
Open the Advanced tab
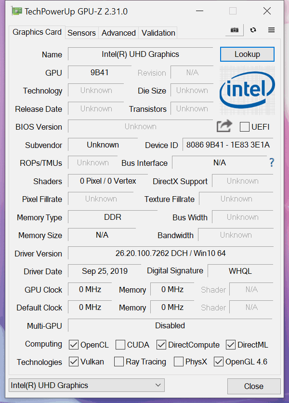[x=118, y=33]
